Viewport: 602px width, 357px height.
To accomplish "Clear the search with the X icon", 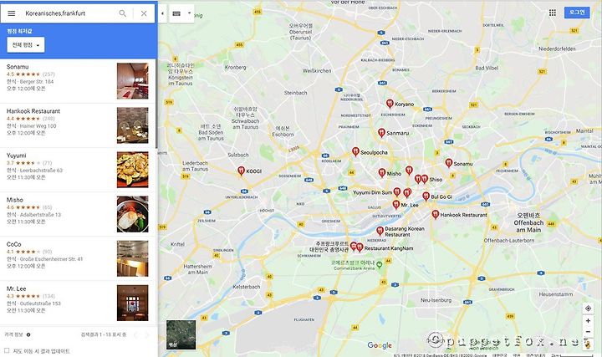I will click(x=144, y=13).
